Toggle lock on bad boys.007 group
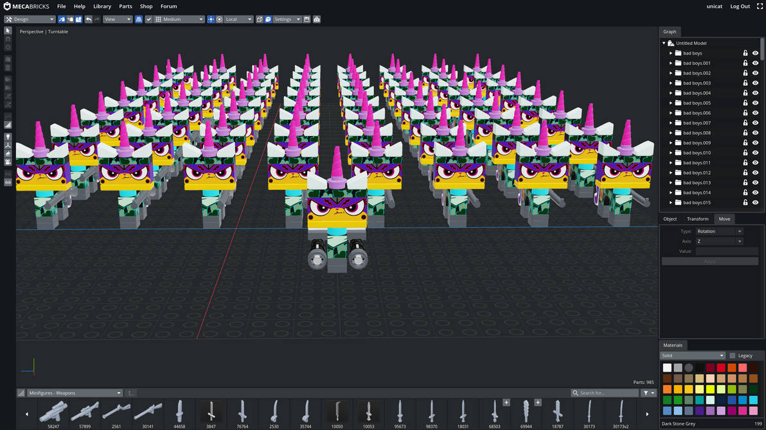Viewport: 766px width, 430px height. point(745,123)
